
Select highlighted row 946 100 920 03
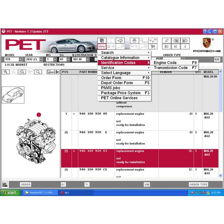pyautogui.click(x=140, y=158)
